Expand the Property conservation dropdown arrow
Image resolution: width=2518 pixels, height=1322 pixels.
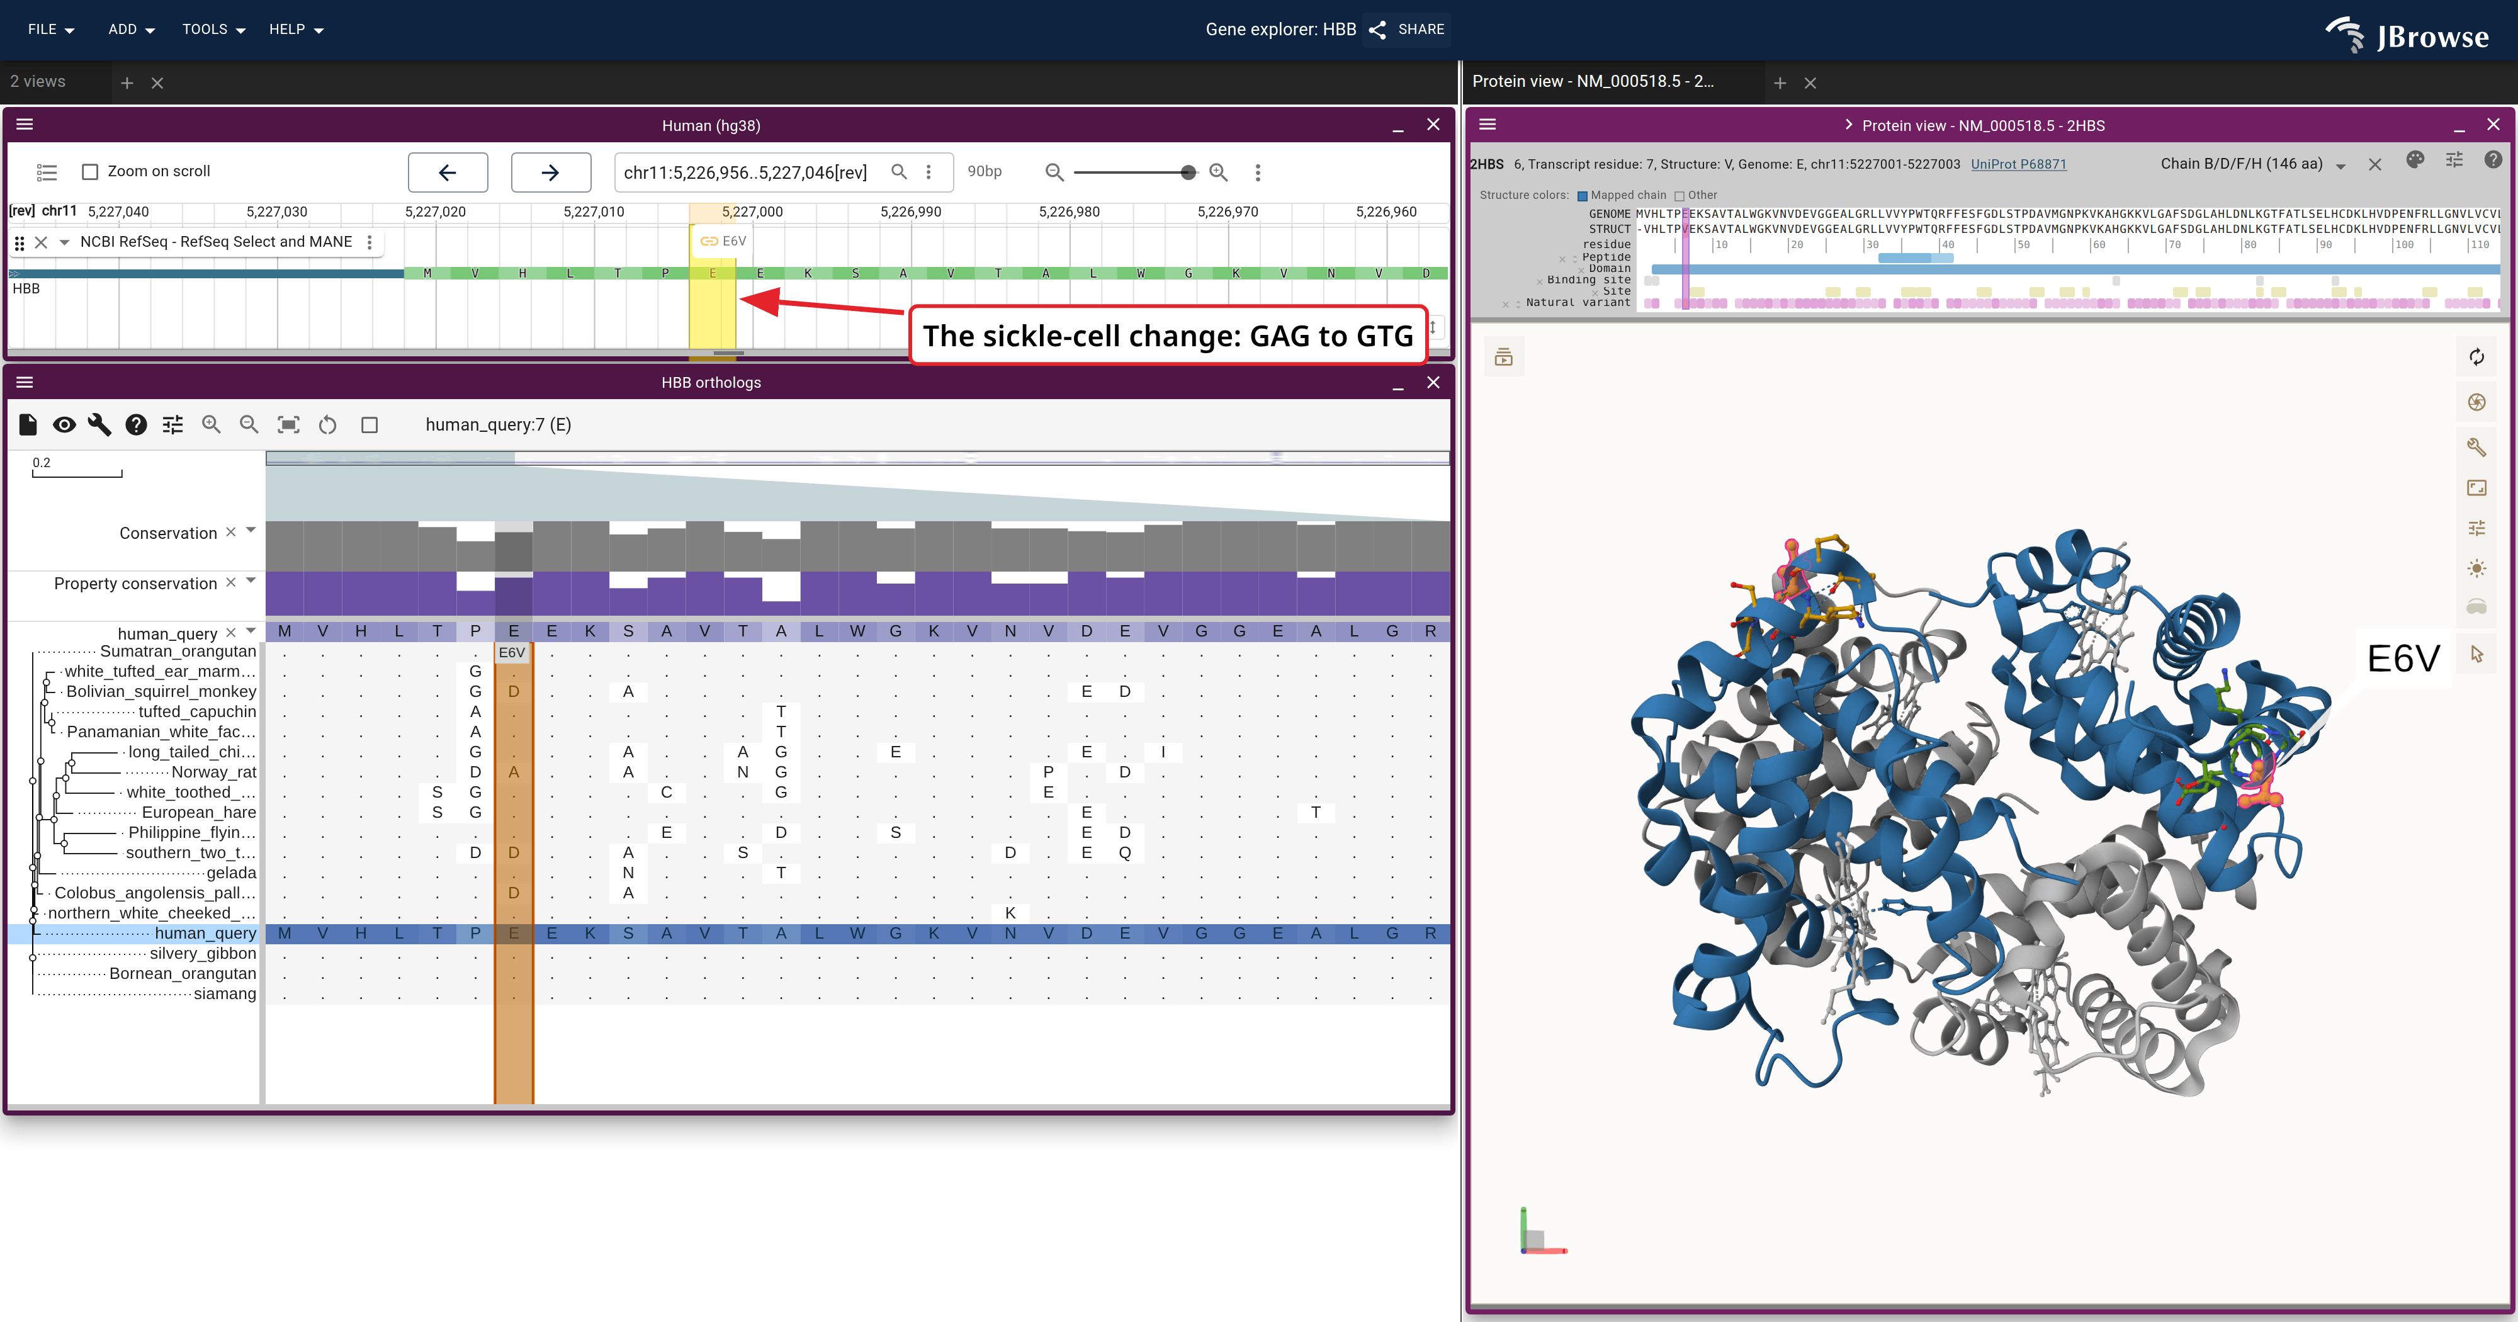click(x=251, y=580)
